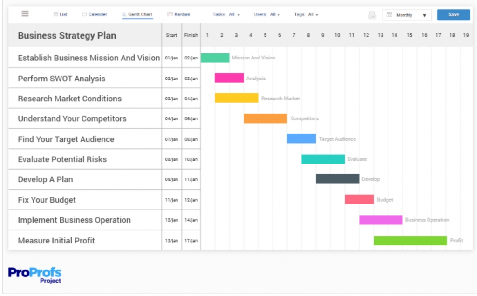Click task Understand Your Competitors
This screenshot has height=296, width=477.
click(72, 118)
